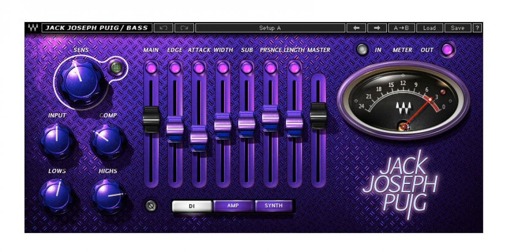Go to next preset with right arrow
Viewport: 507px width, 252px height.
377,28
